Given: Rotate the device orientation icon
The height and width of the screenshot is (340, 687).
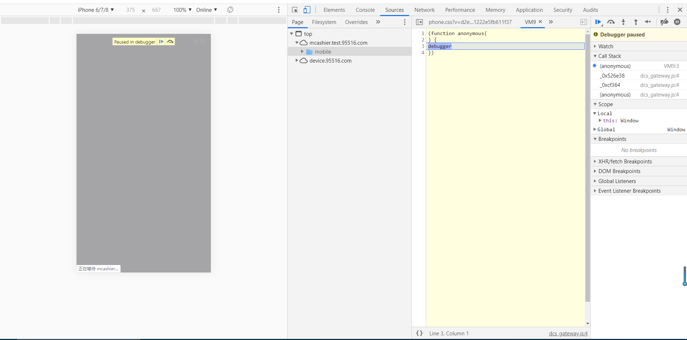Looking at the screenshot, I should click(230, 10).
